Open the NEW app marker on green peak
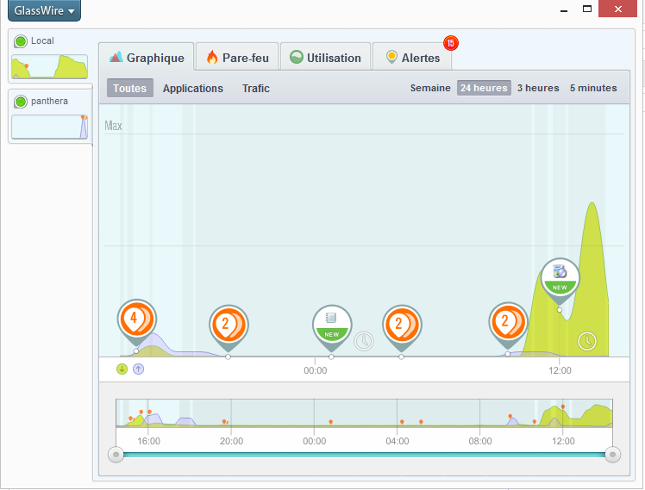 pyautogui.click(x=560, y=278)
